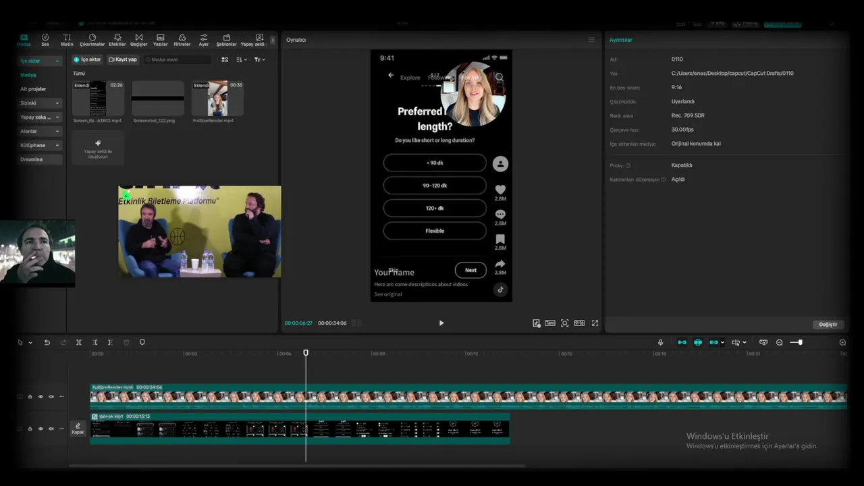Click the Tam full-quality preview icon
This screenshot has height=486, width=864.
550,323
